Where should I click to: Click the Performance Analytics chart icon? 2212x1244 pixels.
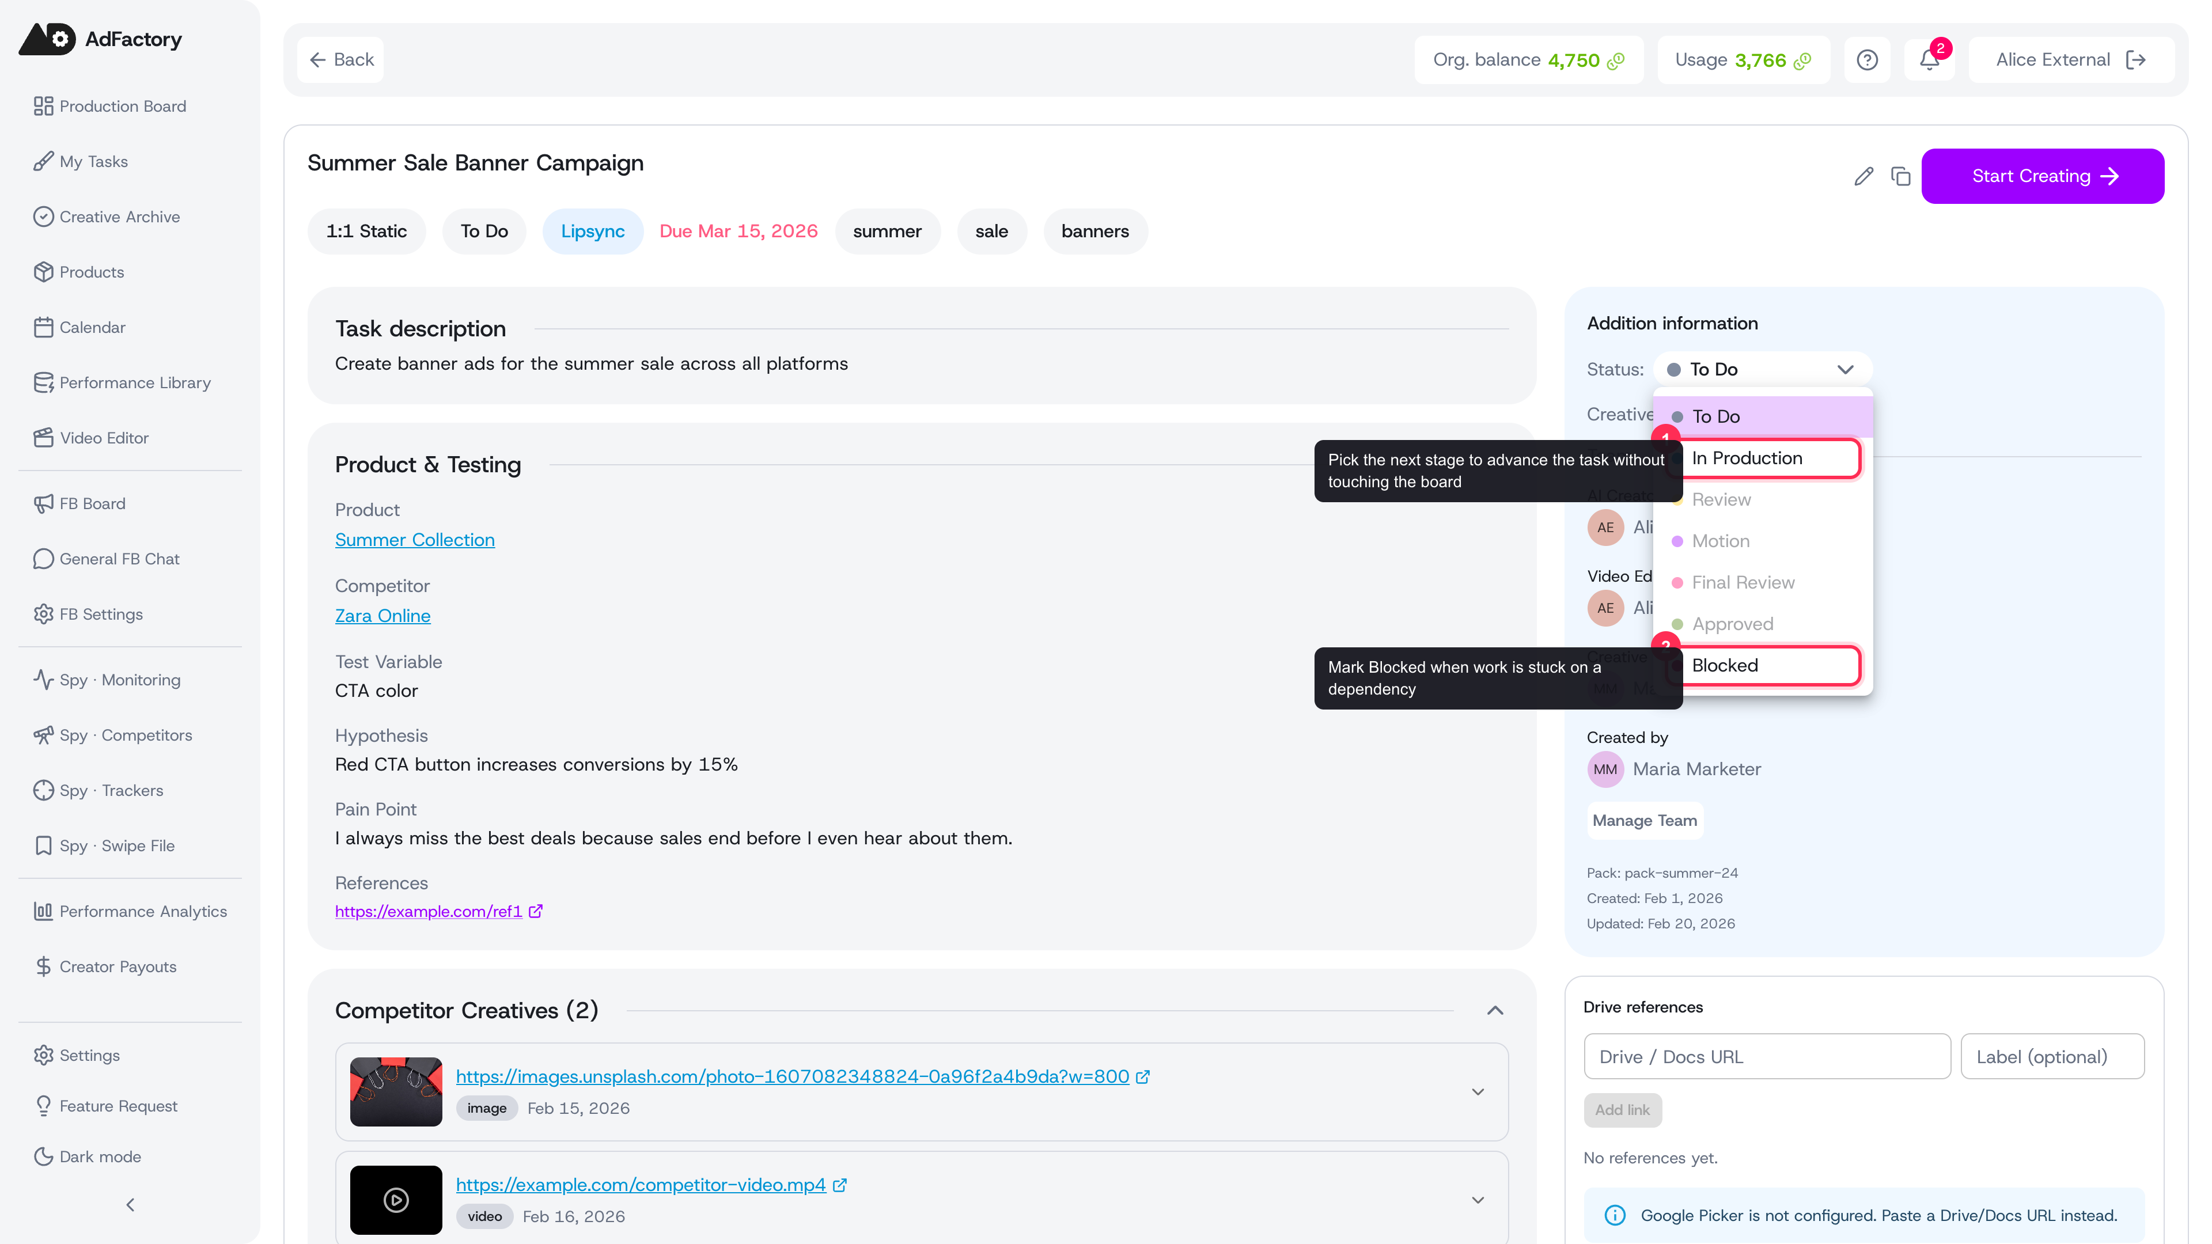tap(44, 911)
